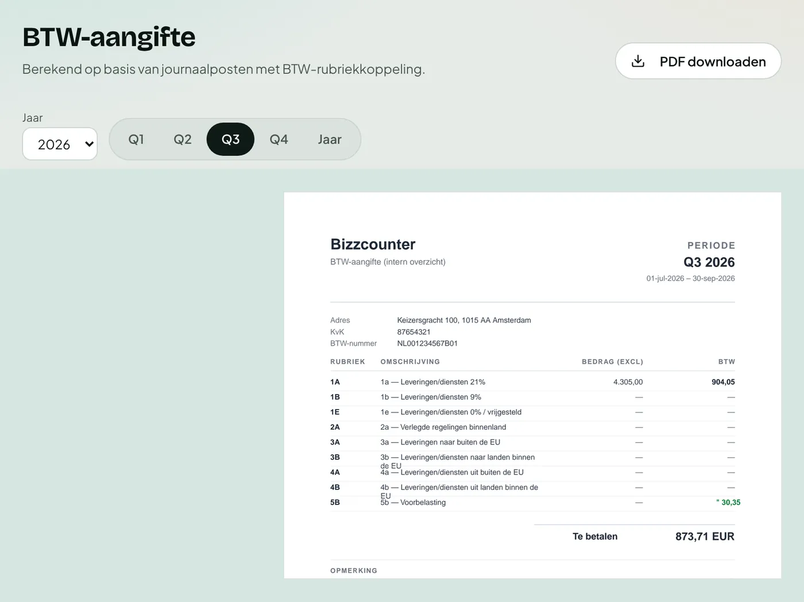Click the 'BEDRAG (EXCL)' column header
The width and height of the screenshot is (804, 602).
click(612, 362)
